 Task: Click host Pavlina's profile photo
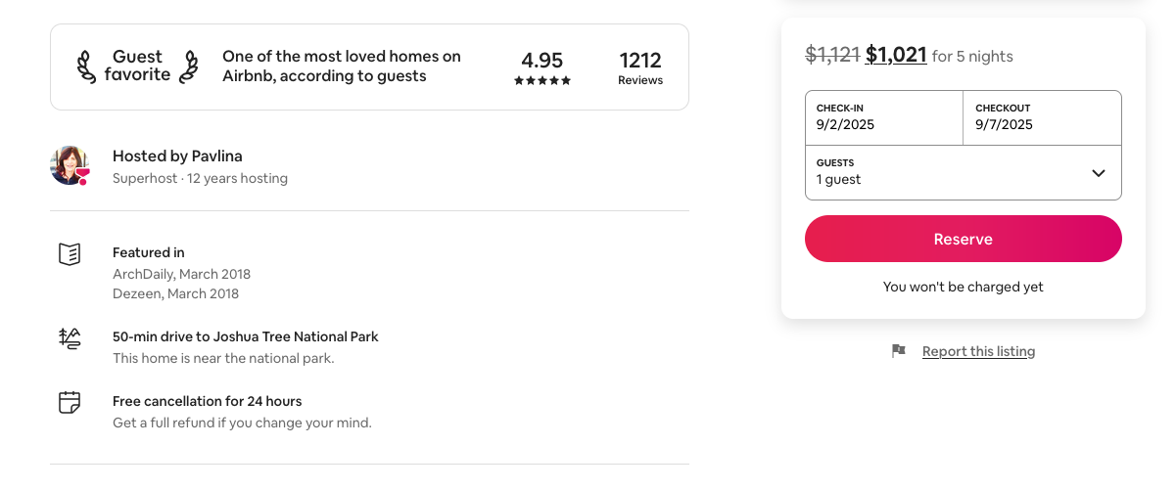(69, 165)
